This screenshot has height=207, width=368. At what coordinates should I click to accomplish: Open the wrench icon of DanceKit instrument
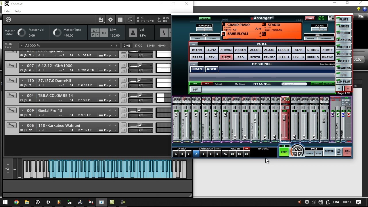tap(11, 80)
